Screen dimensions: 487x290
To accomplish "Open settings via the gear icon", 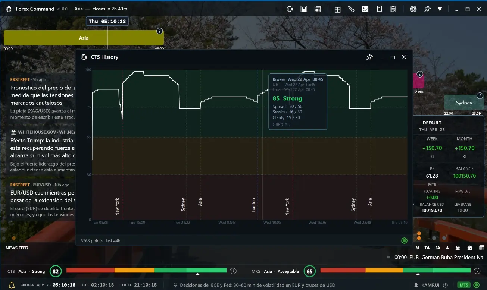I will click(x=413, y=9).
